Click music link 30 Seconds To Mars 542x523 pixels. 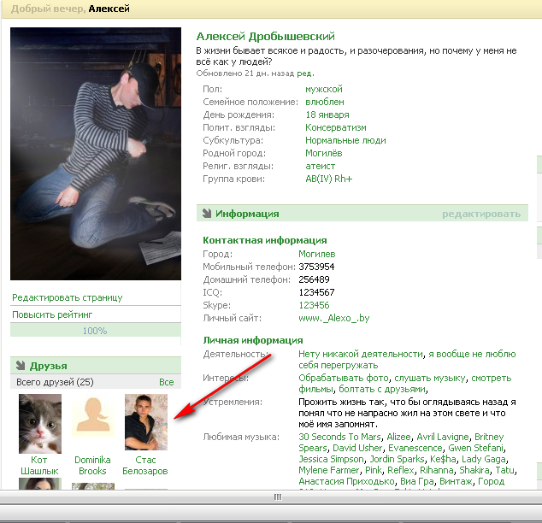tap(339, 437)
